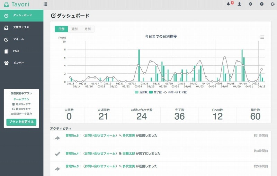277x176 pixels.
Task: Click the logout icon
Action: pos(273,4)
